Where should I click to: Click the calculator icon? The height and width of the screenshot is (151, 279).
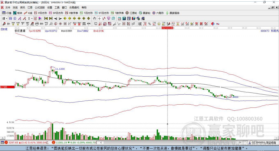click(x=124, y=19)
